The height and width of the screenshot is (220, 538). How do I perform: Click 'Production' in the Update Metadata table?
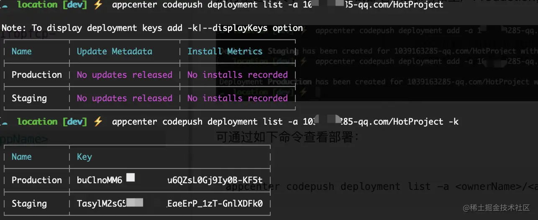pos(37,75)
